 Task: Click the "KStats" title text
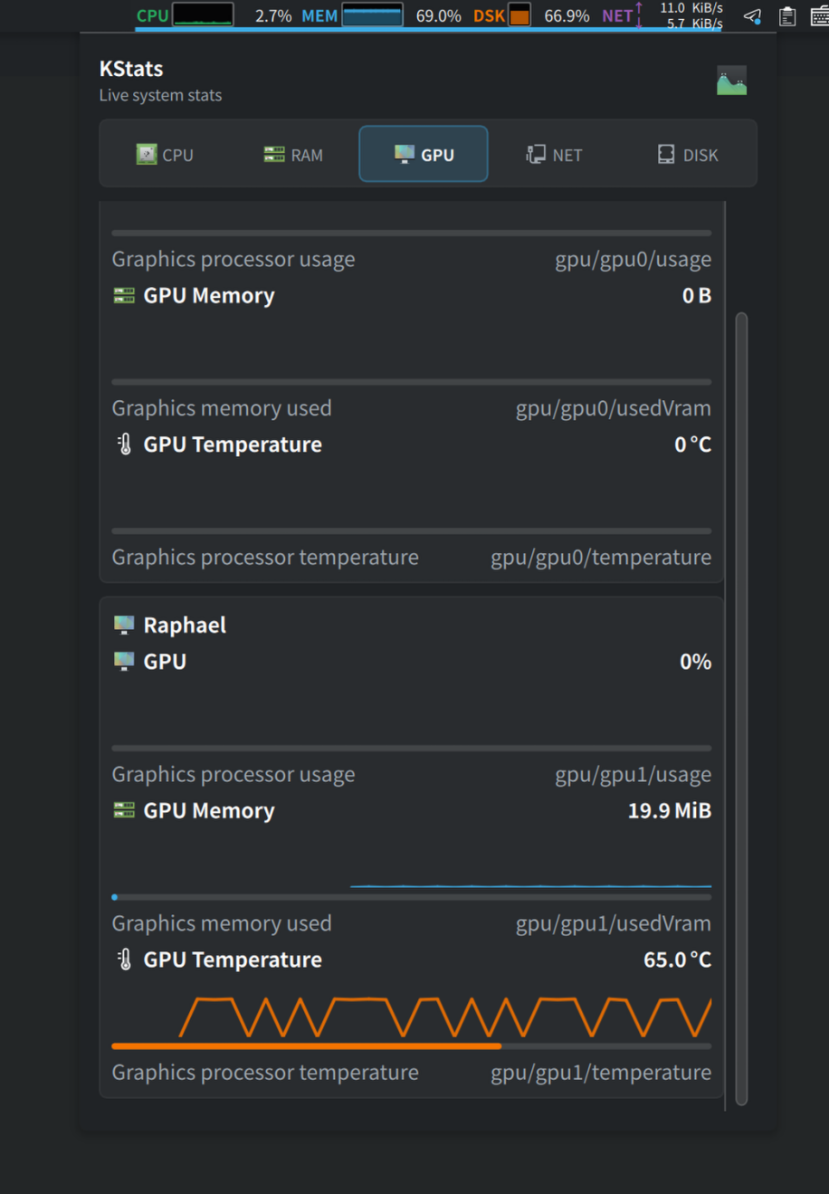(131, 69)
